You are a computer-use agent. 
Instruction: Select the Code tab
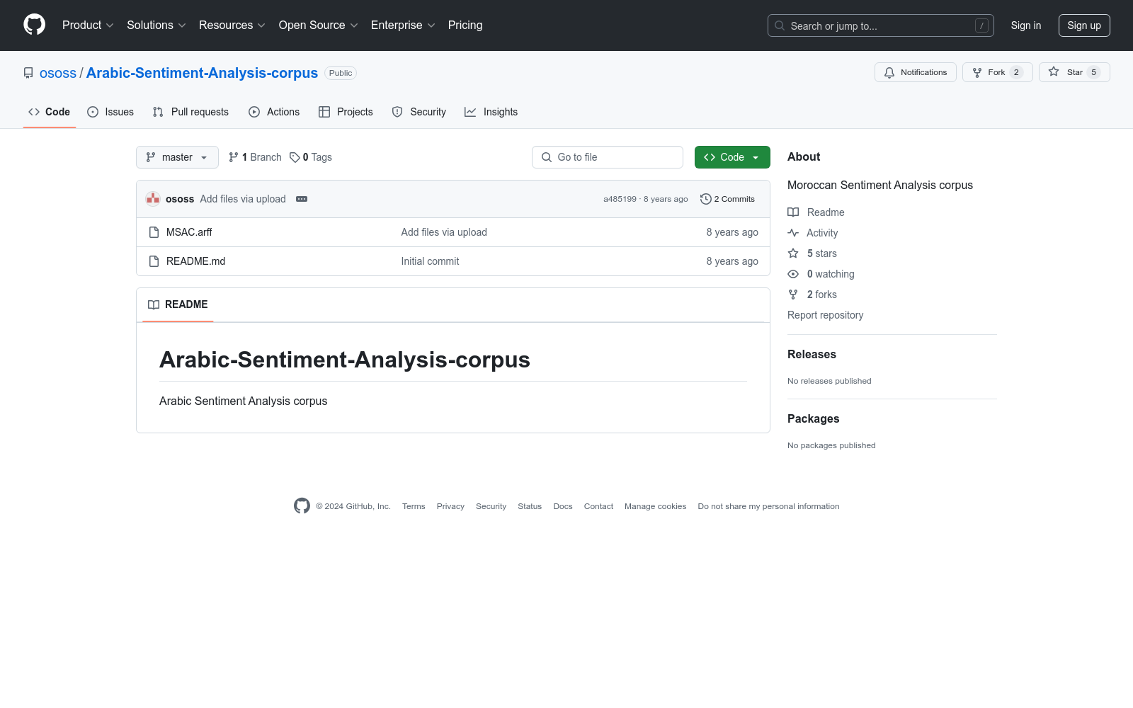[50, 112]
